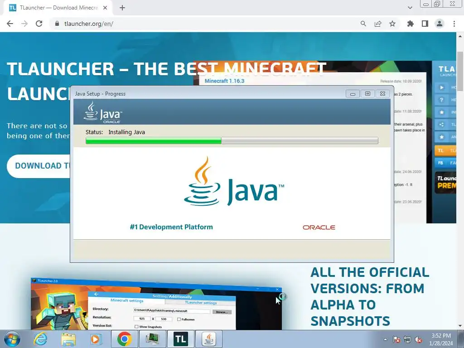This screenshot has height=348, width=464.
Task: Open the zoom magnifier icon in address bar
Action: point(363,24)
